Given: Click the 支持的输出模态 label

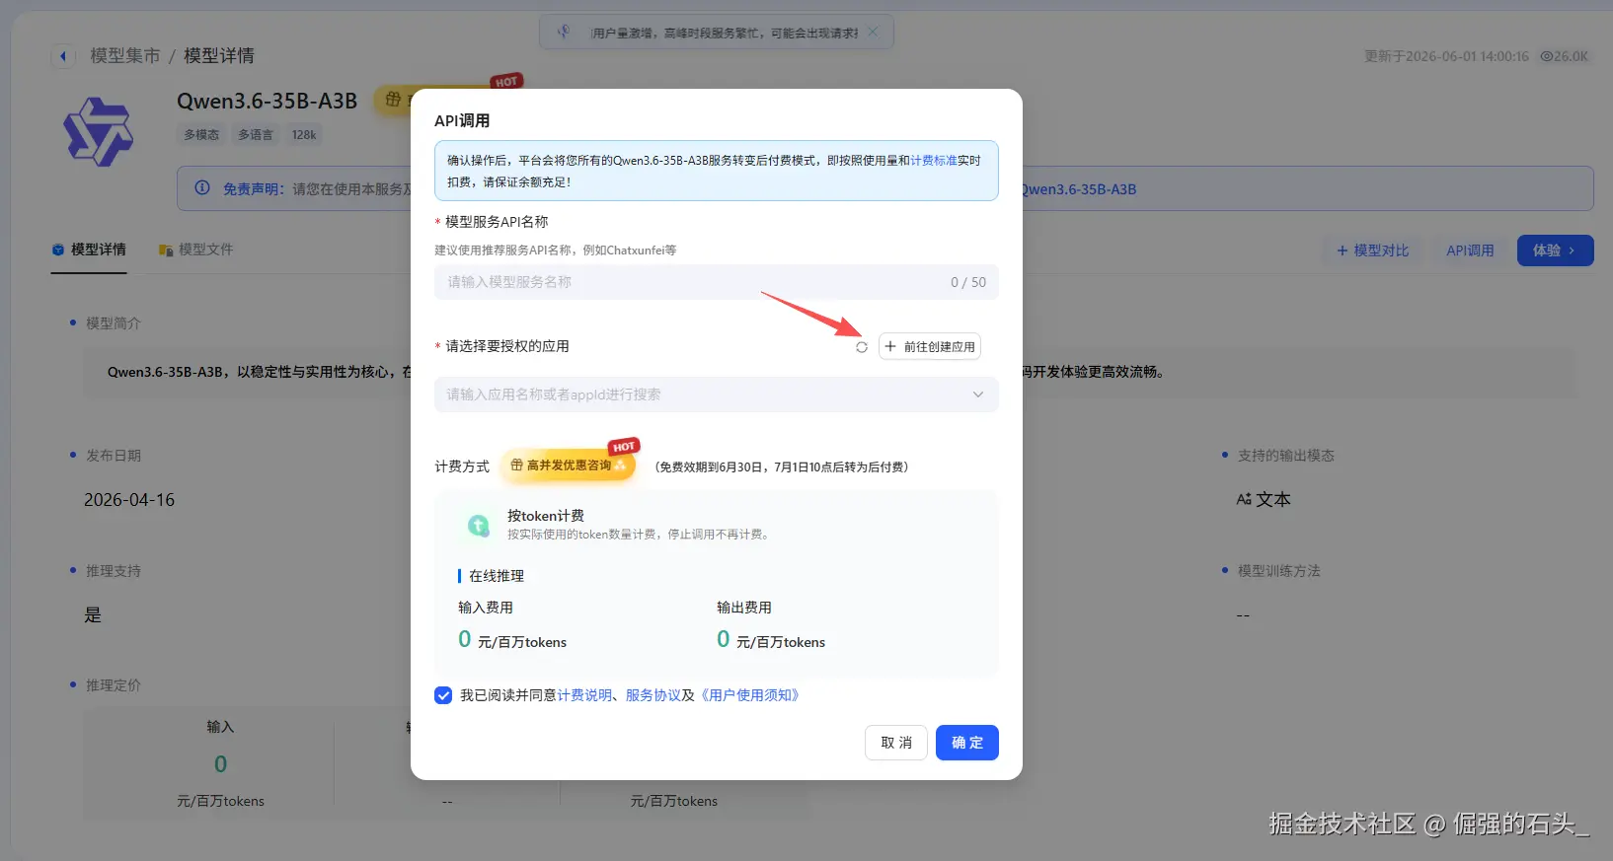Looking at the screenshot, I should coord(1286,456).
